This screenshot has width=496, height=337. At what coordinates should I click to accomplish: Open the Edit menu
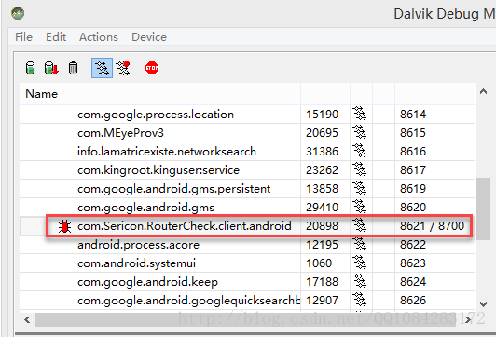(x=56, y=37)
